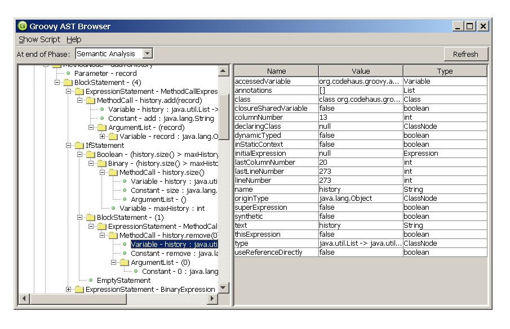The height and width of the screenshot is (329, 510).
Task: Click folder icon of BlockStatement - (4)
Action: (68, 82)
